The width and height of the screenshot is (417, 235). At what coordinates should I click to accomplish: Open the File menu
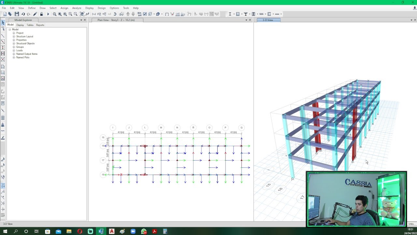[x=4, y=8]
